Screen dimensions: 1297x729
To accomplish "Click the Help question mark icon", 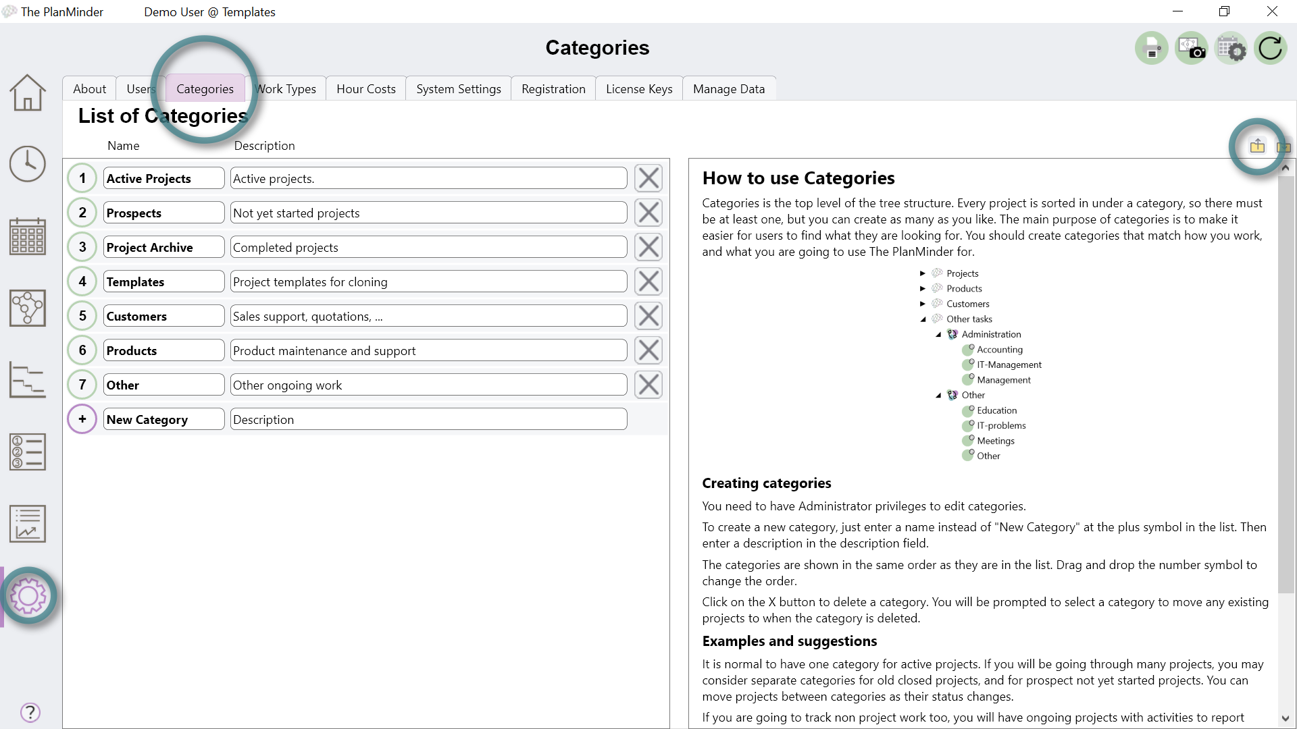I will (x=30, y=712).
